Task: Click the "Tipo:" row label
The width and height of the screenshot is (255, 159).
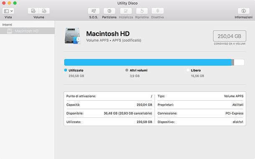Action: (x=161, y=96)
